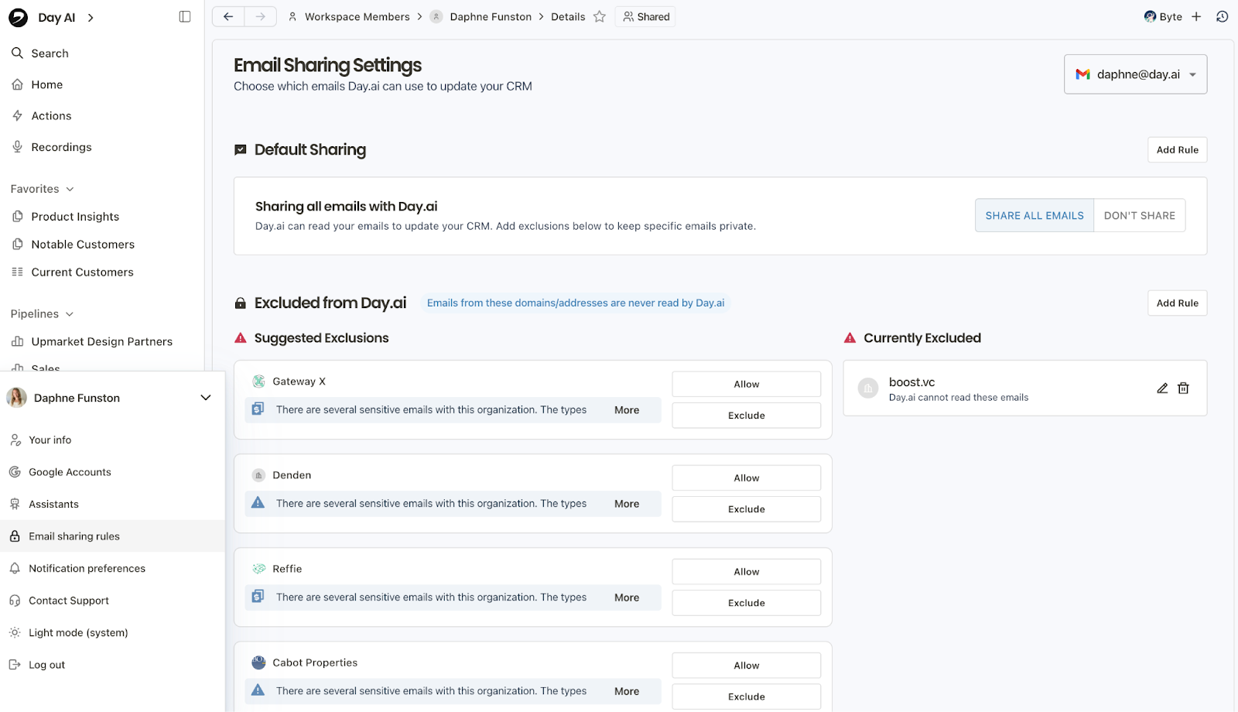The image size is (1238, 712).
Task: Open the daphne@day.ai account dropdown
Action: 1135,74
